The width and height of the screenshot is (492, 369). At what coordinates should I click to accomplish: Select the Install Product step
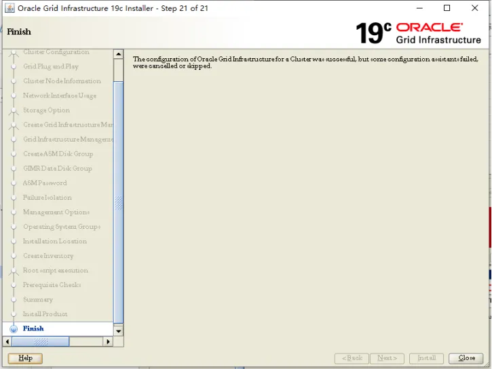[x=45, y=314]
